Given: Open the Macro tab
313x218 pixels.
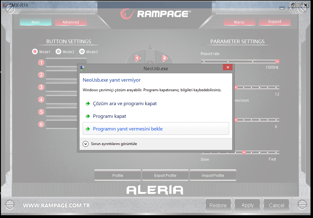Looking at the screenshot, I should (x=239, y=22).
